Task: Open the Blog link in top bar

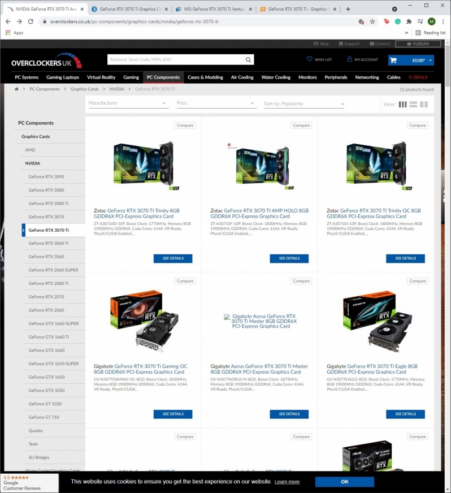Action: click(321, 44)
